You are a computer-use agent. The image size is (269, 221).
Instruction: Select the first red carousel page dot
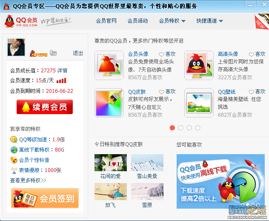(x=172, y=128)
